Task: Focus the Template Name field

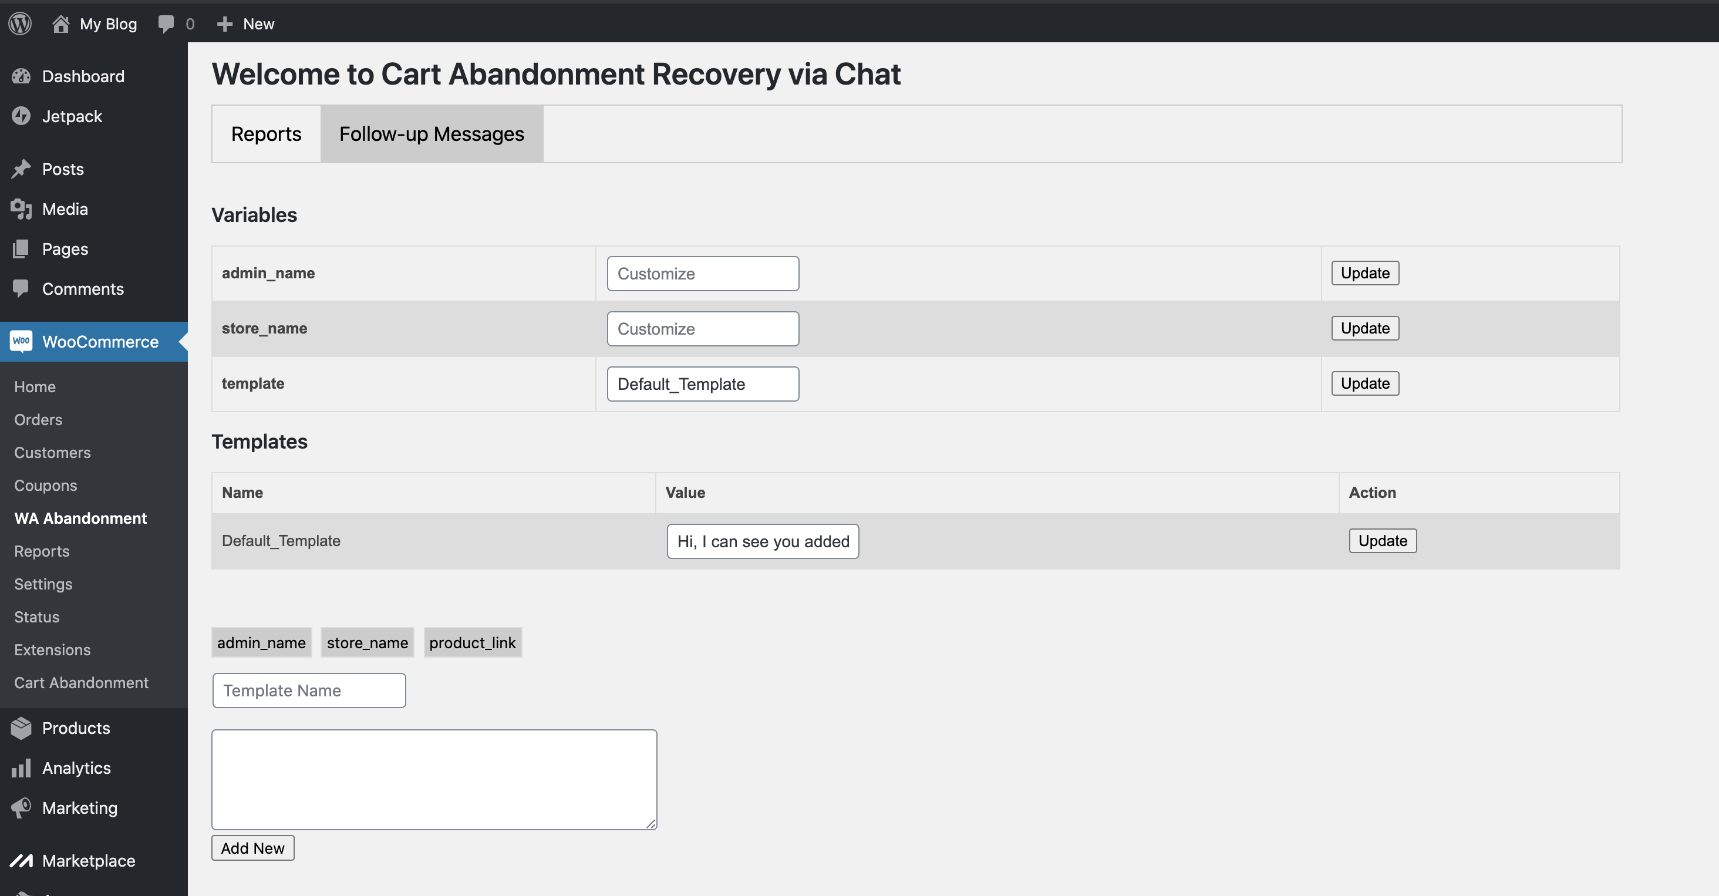Action: click(x=309, y=690)
